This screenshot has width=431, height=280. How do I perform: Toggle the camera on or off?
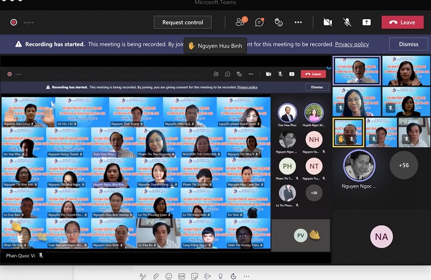click(328, 22)
